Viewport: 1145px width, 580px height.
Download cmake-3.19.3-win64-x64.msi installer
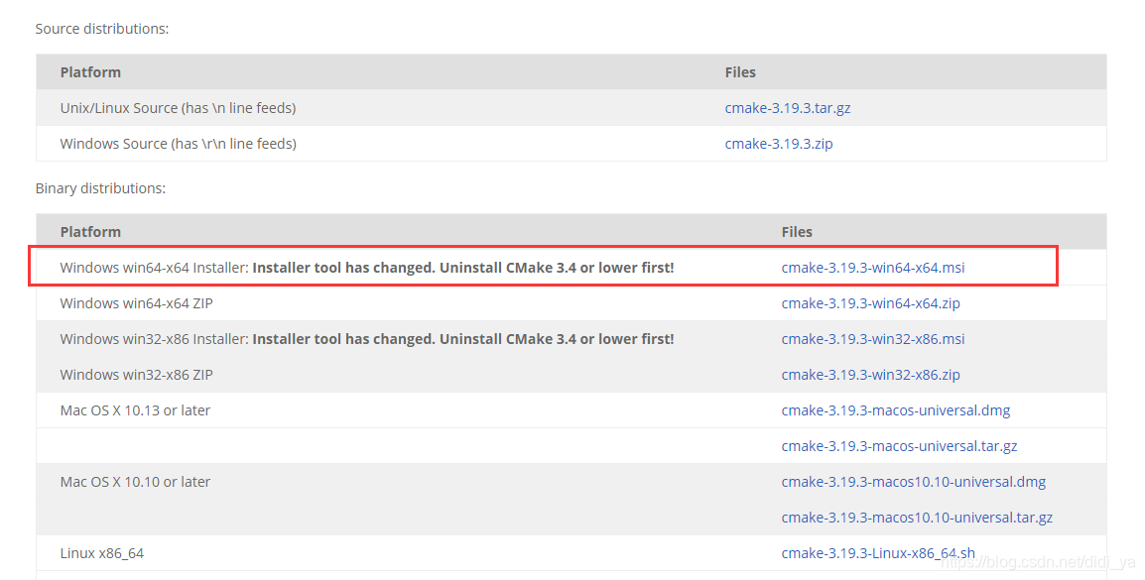pos(872,268)
